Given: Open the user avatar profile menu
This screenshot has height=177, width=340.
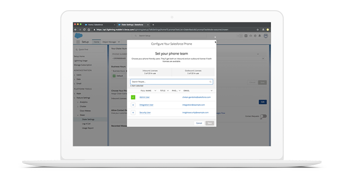Looking at the screenshot, I should pyautogui.click(x=266, y=36).
